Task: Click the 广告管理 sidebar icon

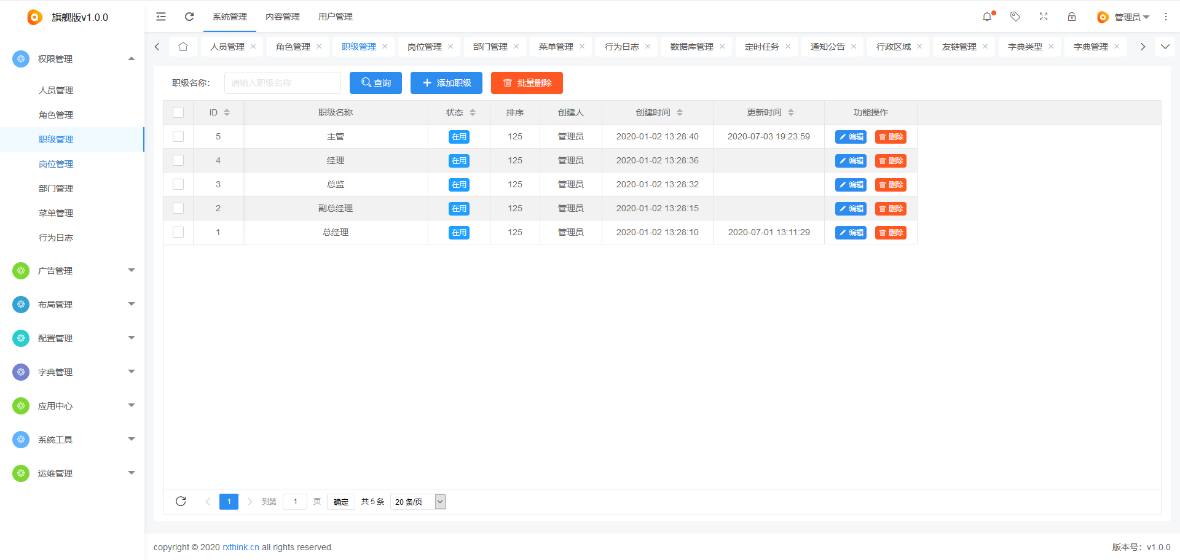Action: 21,271
